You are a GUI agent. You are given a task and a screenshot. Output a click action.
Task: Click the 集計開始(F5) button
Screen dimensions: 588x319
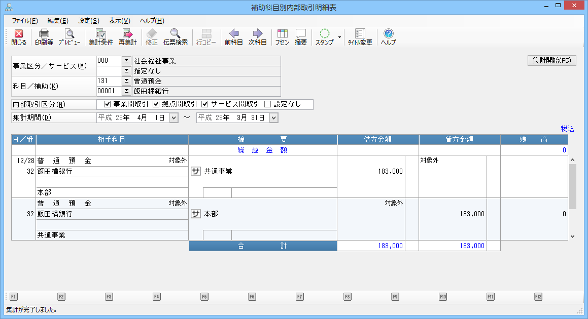(x=552, y=61)
